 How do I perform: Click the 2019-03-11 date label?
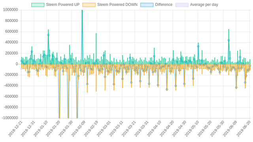tap(116, 129)
